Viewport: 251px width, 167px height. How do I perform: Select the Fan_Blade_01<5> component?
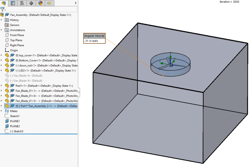pyautogui.click(x=47, y=101)
